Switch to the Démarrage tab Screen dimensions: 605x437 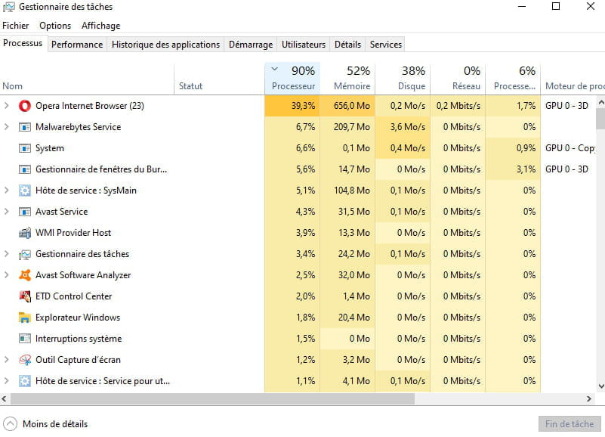coord(251,45)
